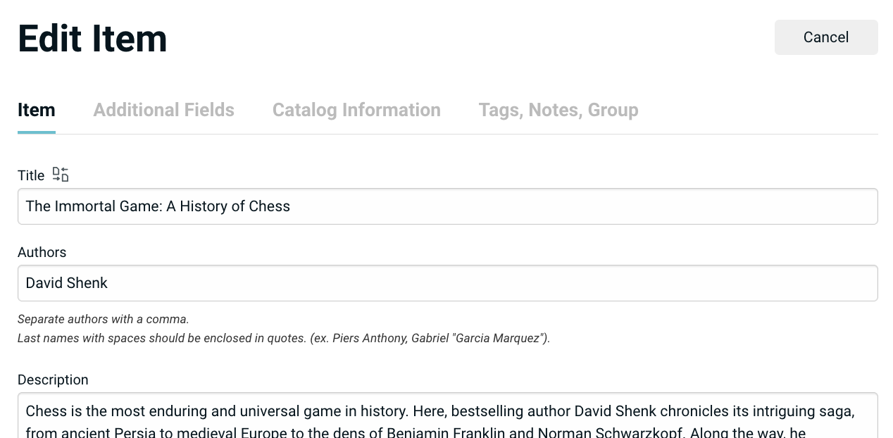Image resolution: width=893 pixels, height=438 pixels.
Task: Click the Description field label
Action: click(x=53, y=380)
